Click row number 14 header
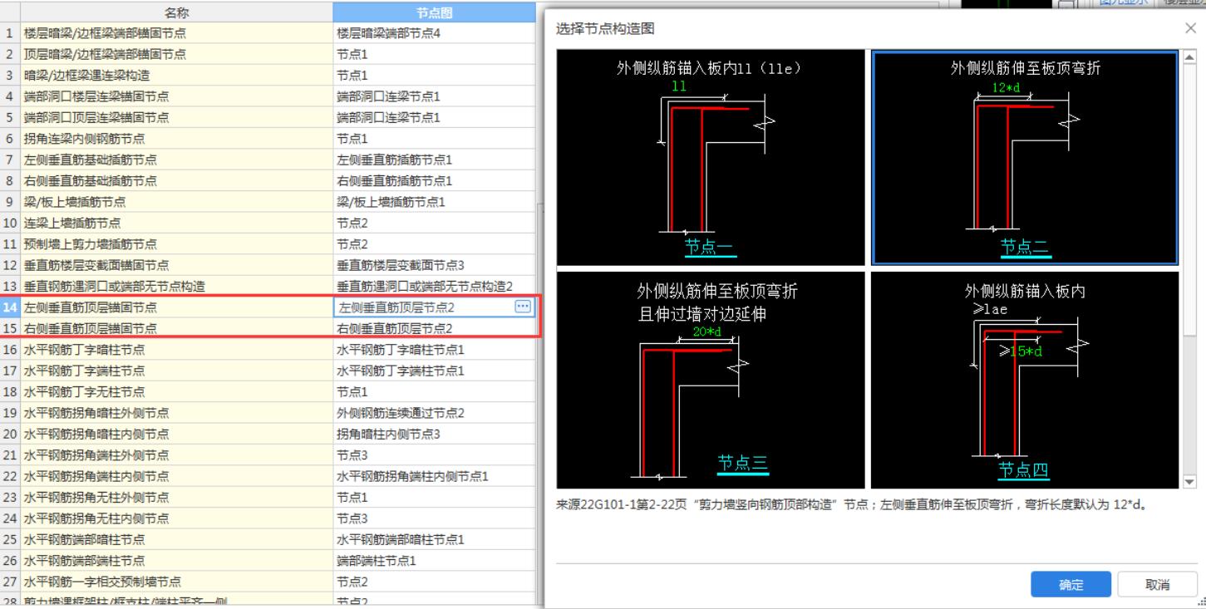The image size is (1206, 609). (x=10, y=307)
